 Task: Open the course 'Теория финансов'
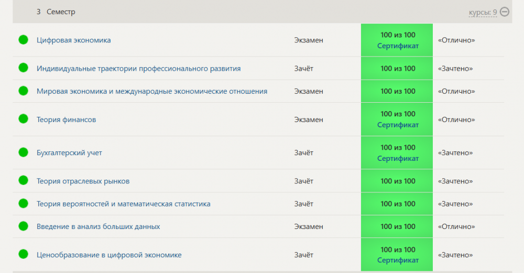pos(66,119)
